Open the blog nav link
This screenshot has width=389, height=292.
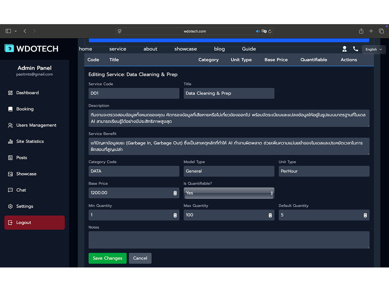point(219,49)
